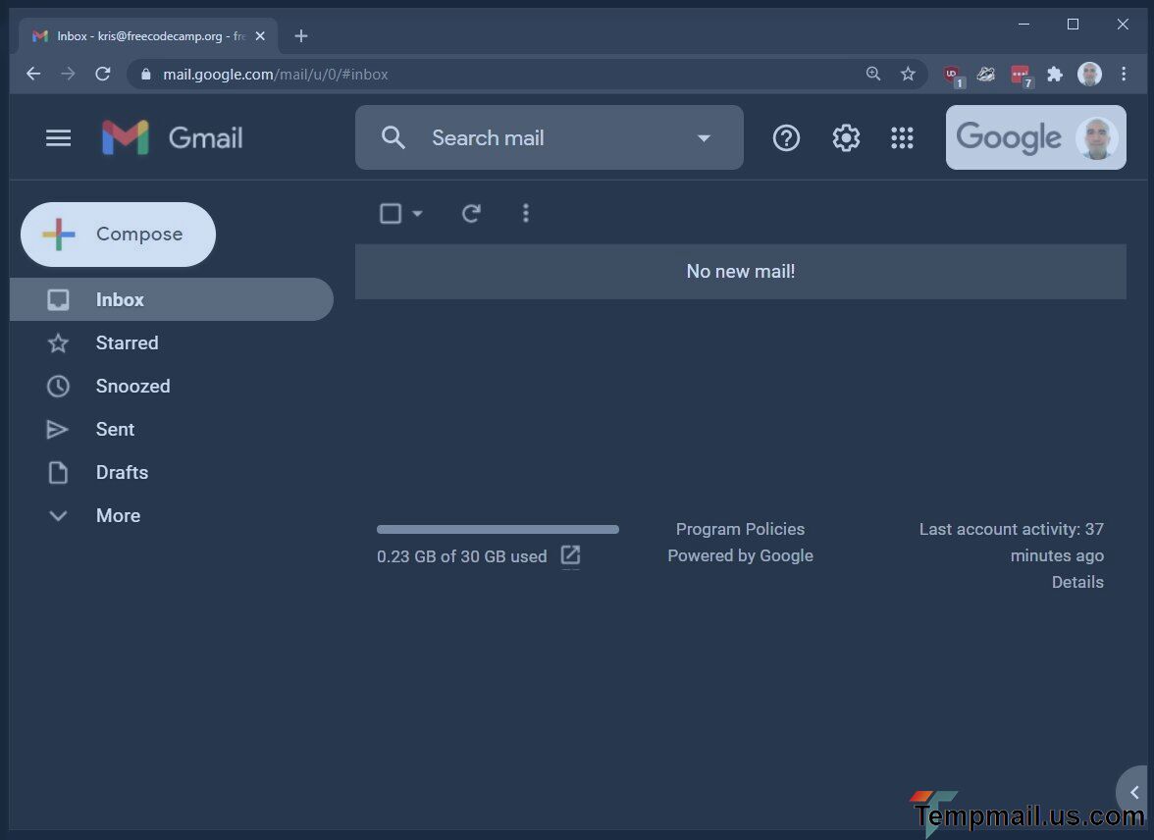This screenshot has height=840, width=1154.
Task: Open the Settings gear icon
Action: [x=845, y=138]
